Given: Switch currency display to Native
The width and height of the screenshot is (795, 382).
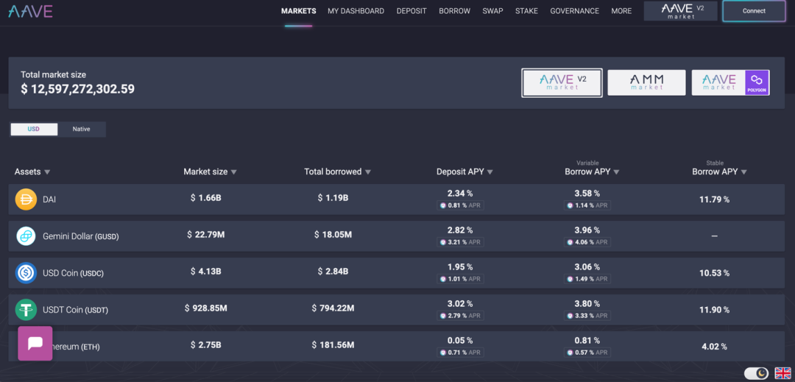Looking at the screenshot, I should (x=81, y=130).
